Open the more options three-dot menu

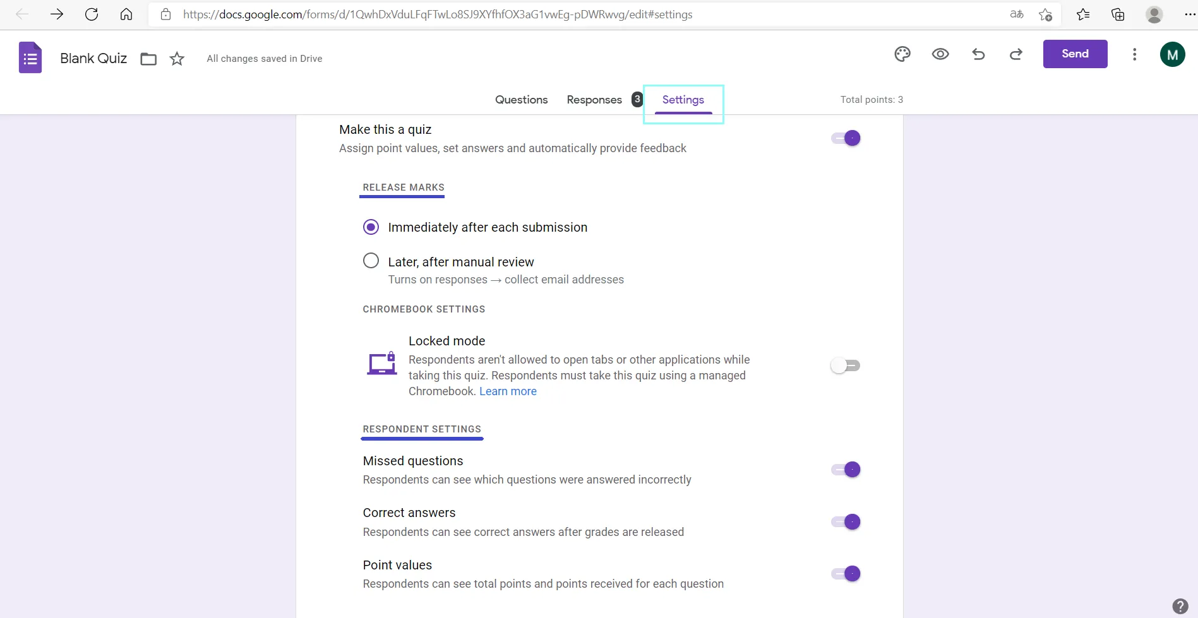[1134, 54]
